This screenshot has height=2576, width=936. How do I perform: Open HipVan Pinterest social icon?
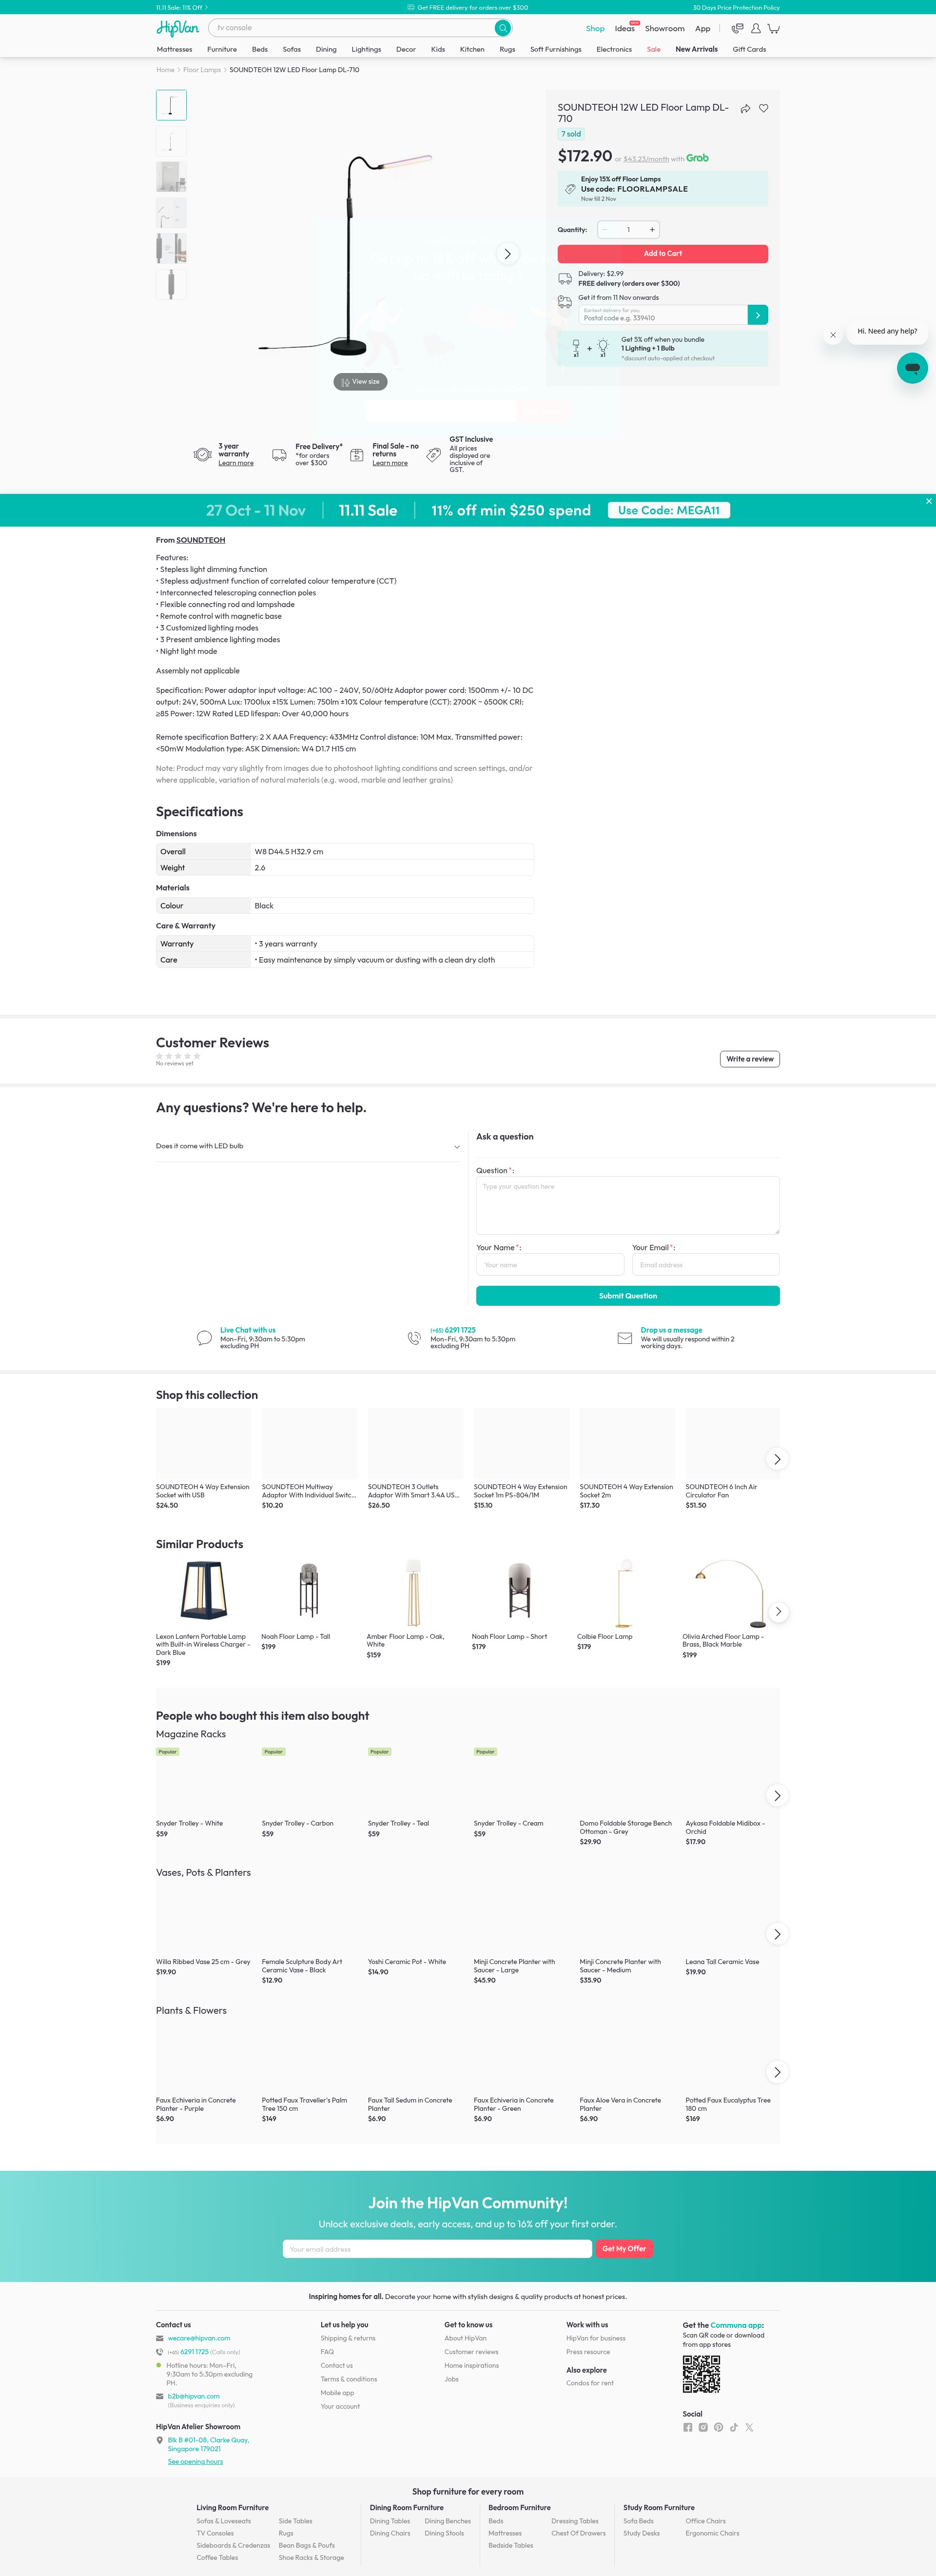pos(718,2427)
